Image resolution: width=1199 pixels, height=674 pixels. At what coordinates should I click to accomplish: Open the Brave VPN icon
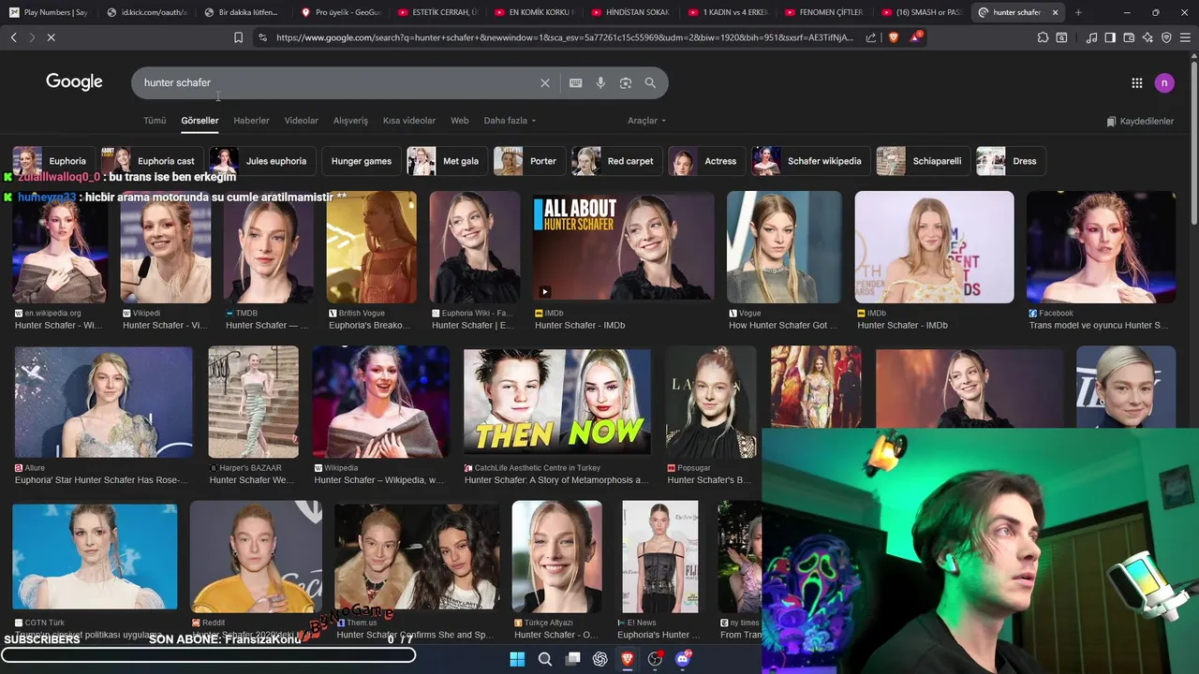pos(1166,37)
